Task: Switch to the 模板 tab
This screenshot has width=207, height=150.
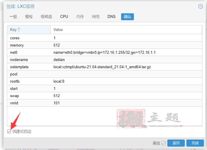Action: tap(29, 17)
